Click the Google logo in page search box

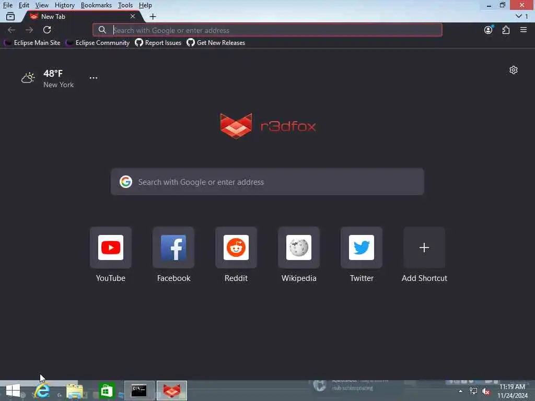[x=126, y=182]
